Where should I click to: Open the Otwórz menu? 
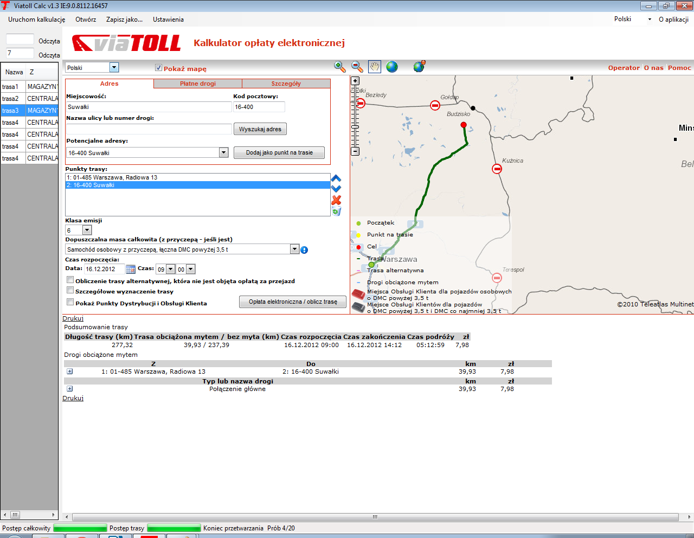86,20
